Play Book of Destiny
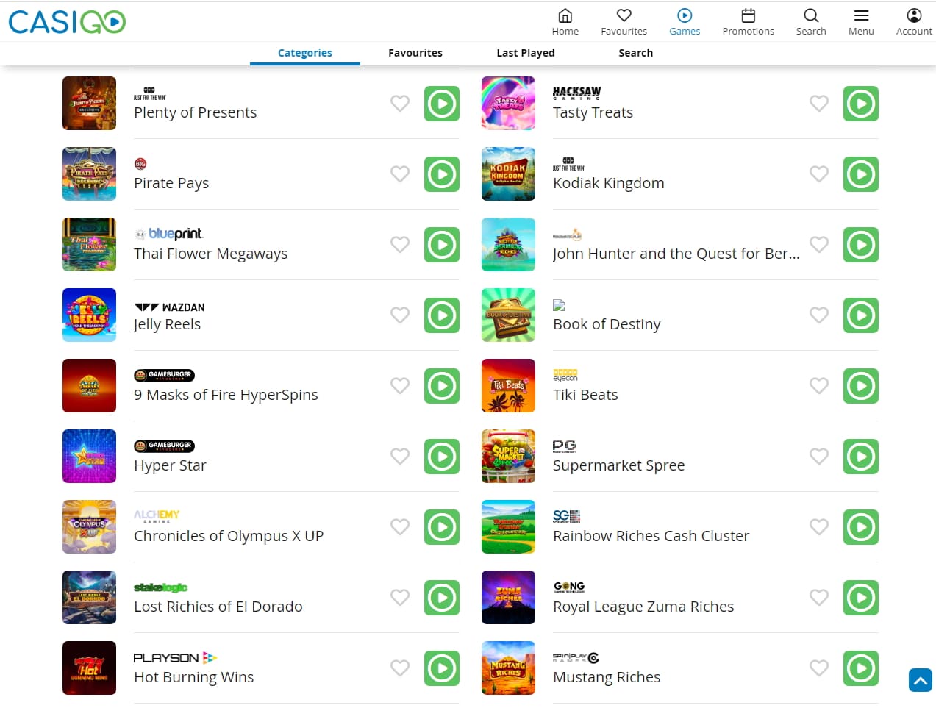The image size is (936, 708). (x=861, y=315)
